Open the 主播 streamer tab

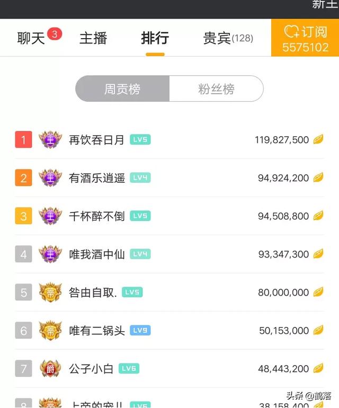[93, 38]
